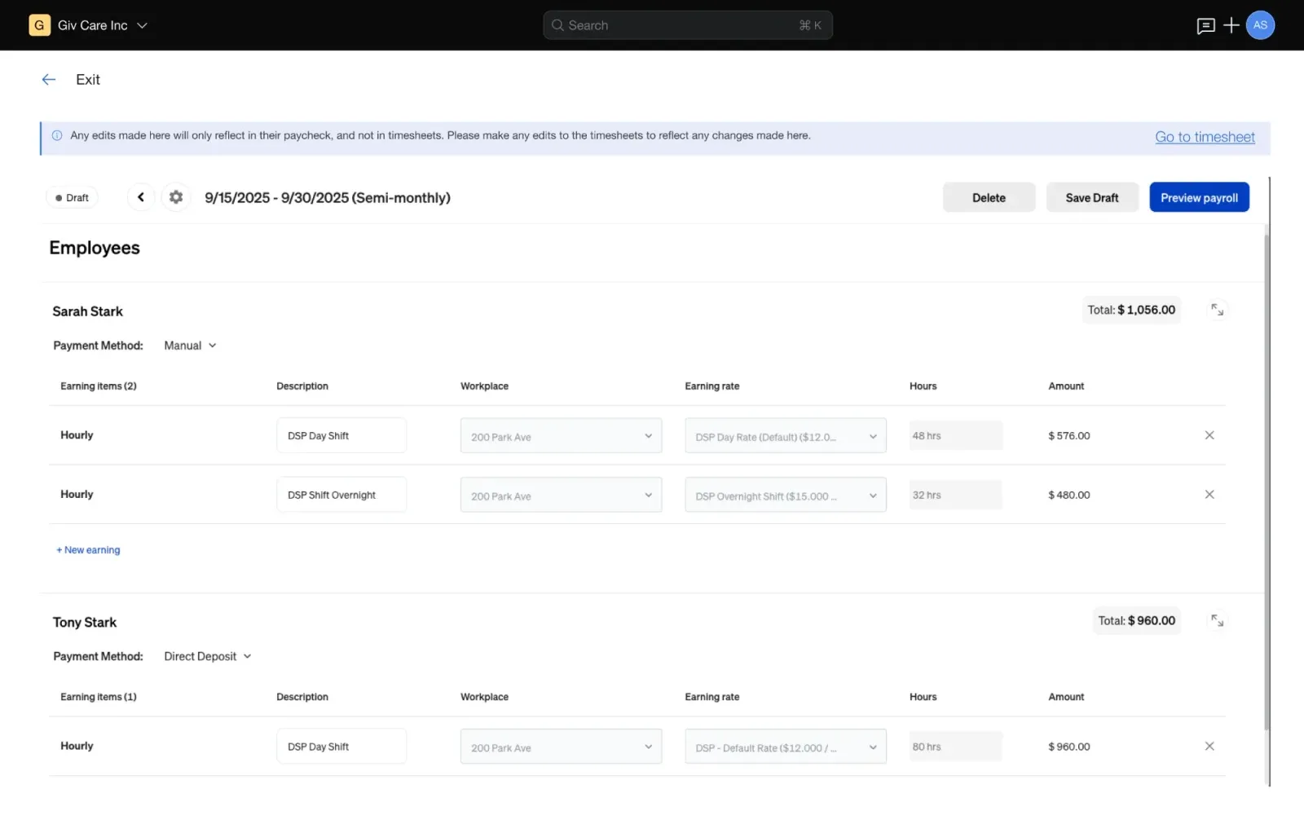1304x824 pixels.
Task: Click the Save Draft button
Action: [1092, 198]
